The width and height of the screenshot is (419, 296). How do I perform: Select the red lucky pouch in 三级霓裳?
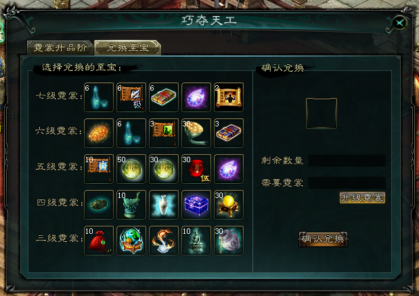99,241
